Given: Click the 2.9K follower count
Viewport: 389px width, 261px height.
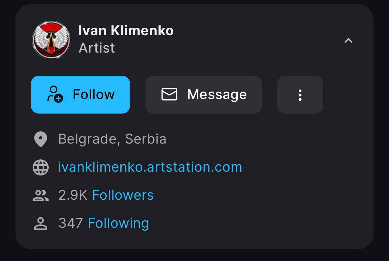Looking at the screenshot, I should 73,195.
